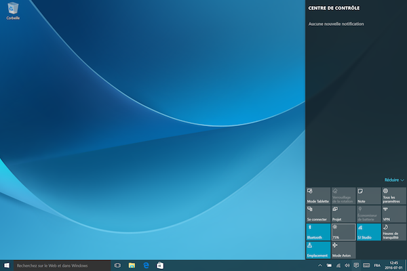Open the Windows Store from the taskbar

(160, 266)
